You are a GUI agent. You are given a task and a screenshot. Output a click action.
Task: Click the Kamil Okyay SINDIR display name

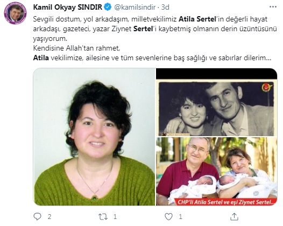tap(68, 7)
